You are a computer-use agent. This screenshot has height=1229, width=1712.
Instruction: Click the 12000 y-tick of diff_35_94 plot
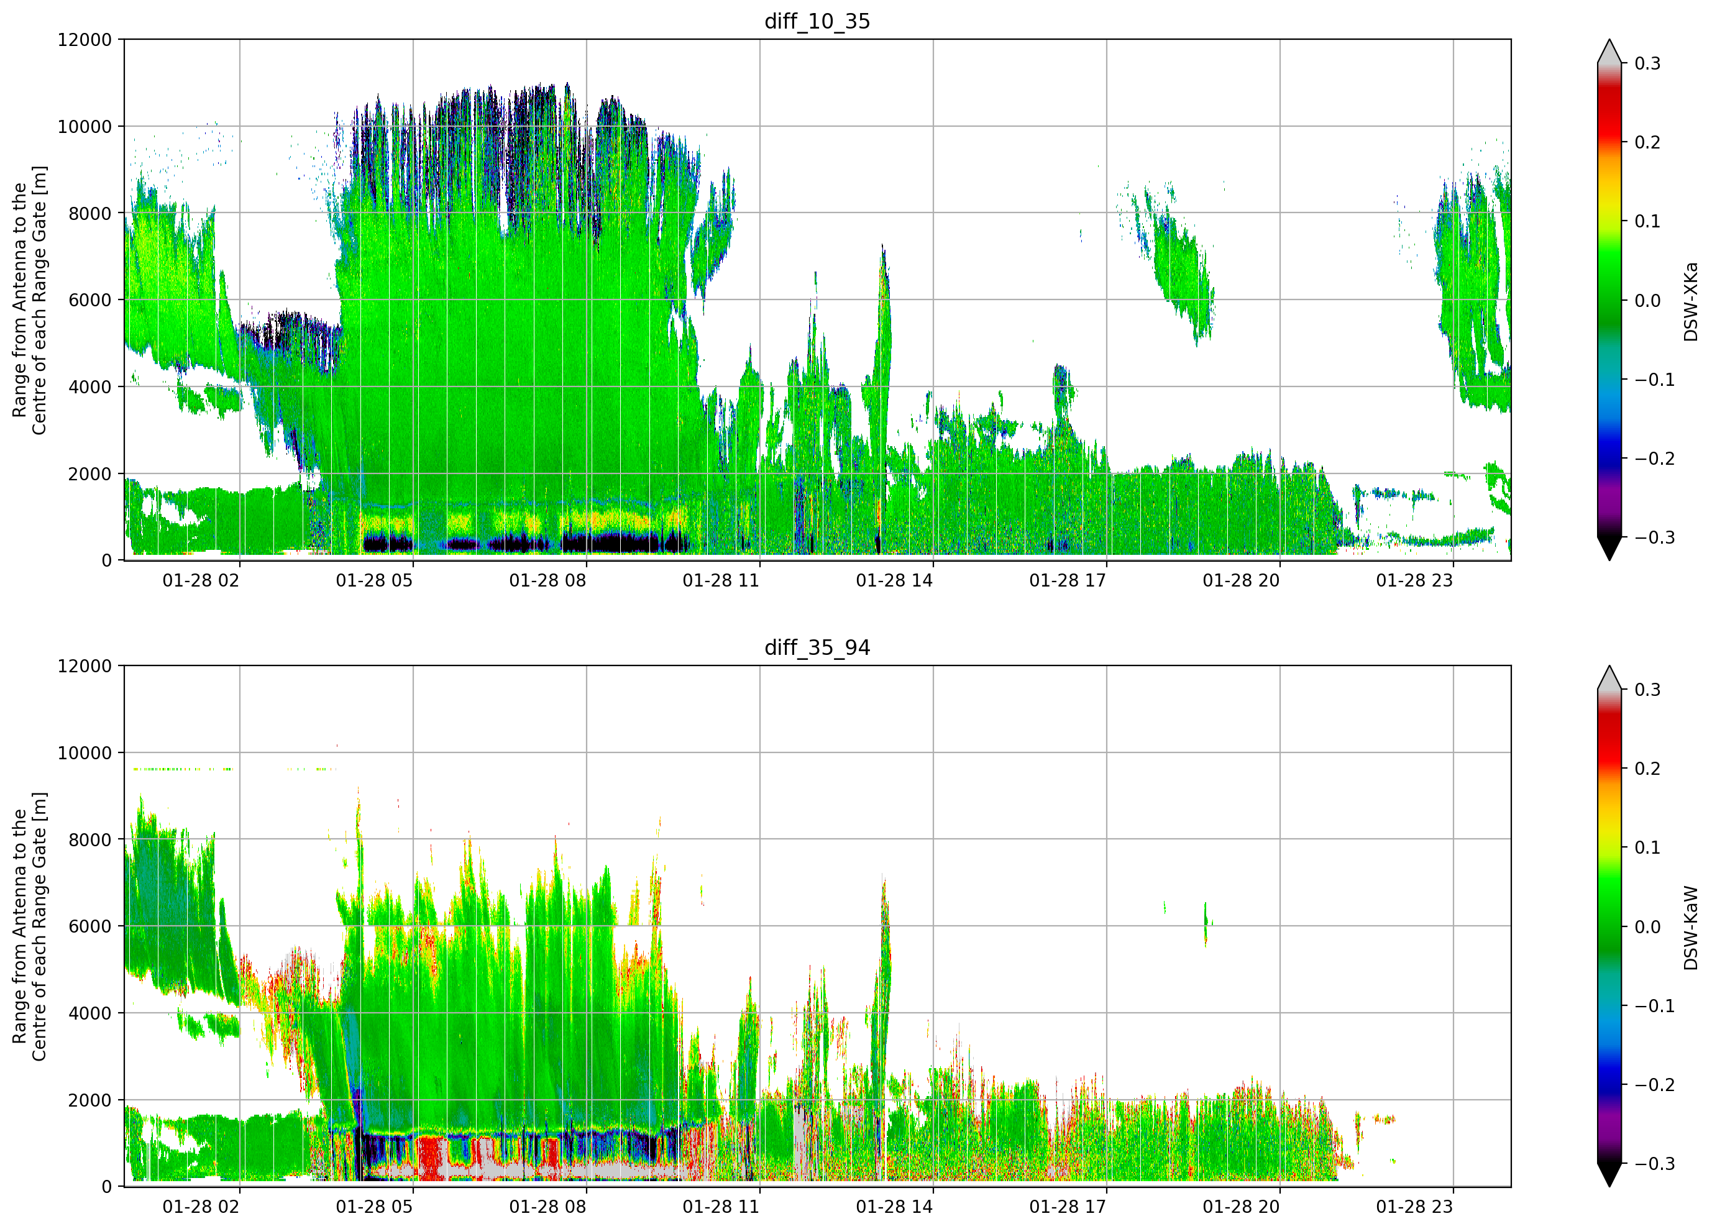85,667
